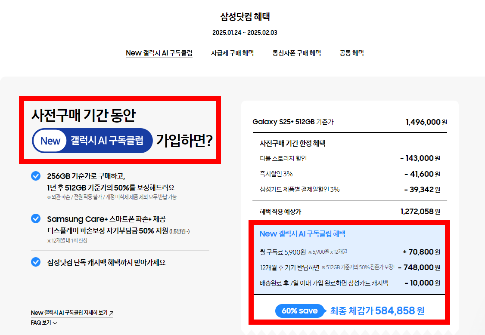Click the 사전구매 기간 한정 혜택 heading
Screen dimensions: 485x335
pyautogui.click(x=292, y=143)
